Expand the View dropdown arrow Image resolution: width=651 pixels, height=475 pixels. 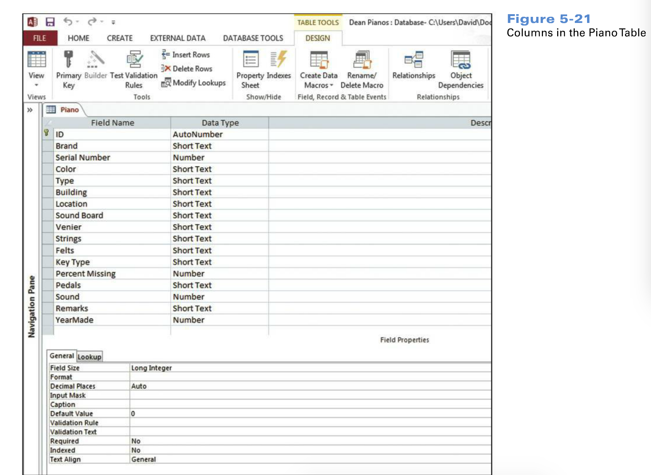36,85
